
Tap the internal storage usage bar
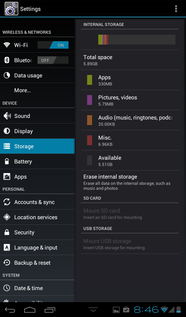(137, 40)
